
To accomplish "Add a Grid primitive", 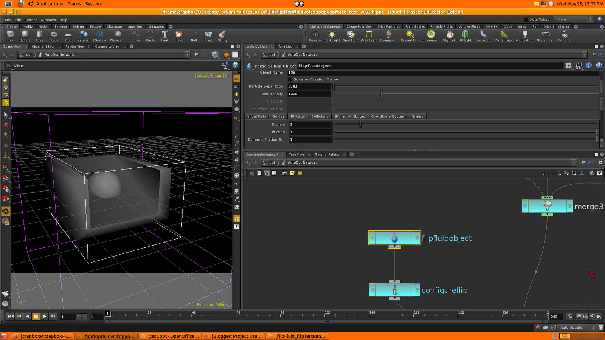I will (68, 36).
